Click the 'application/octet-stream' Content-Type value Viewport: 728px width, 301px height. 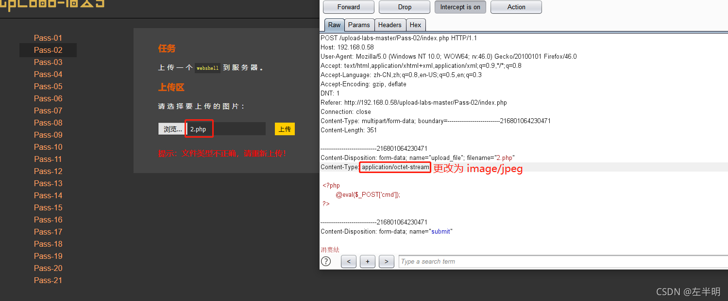(395, 167)
